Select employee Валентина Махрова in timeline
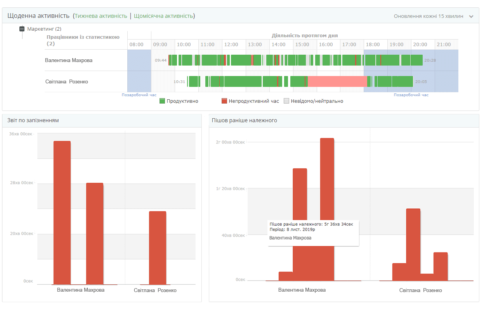Screen dimensions: 484x313 pos(69,61)
